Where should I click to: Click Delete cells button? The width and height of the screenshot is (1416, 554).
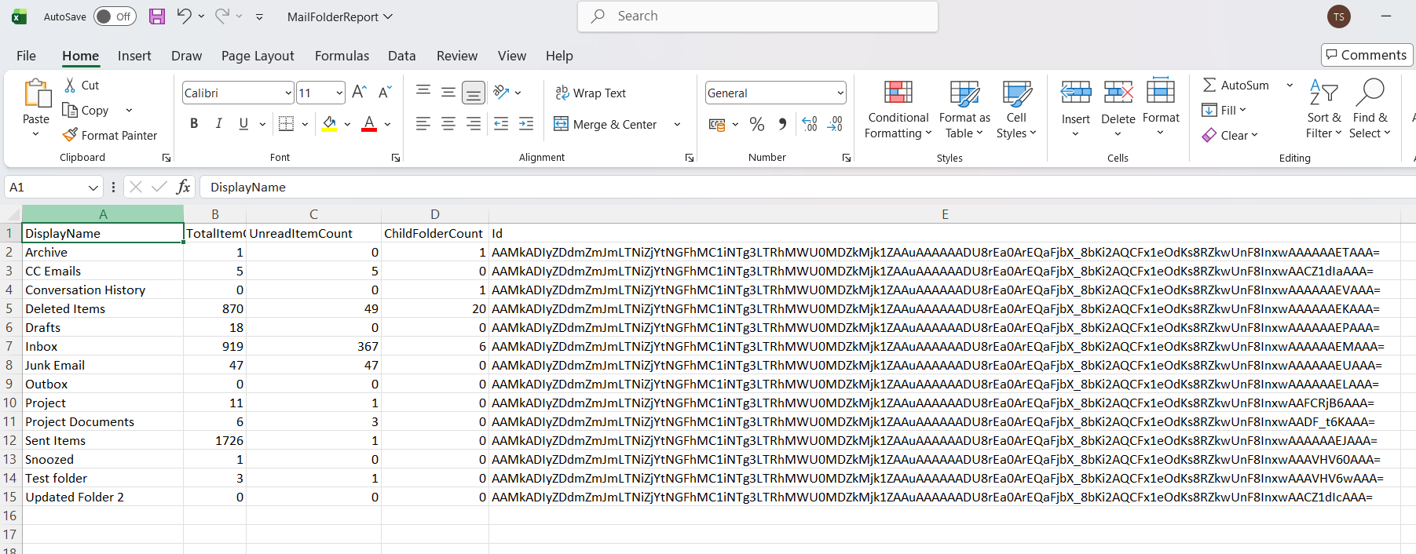tap(1118, 108)
